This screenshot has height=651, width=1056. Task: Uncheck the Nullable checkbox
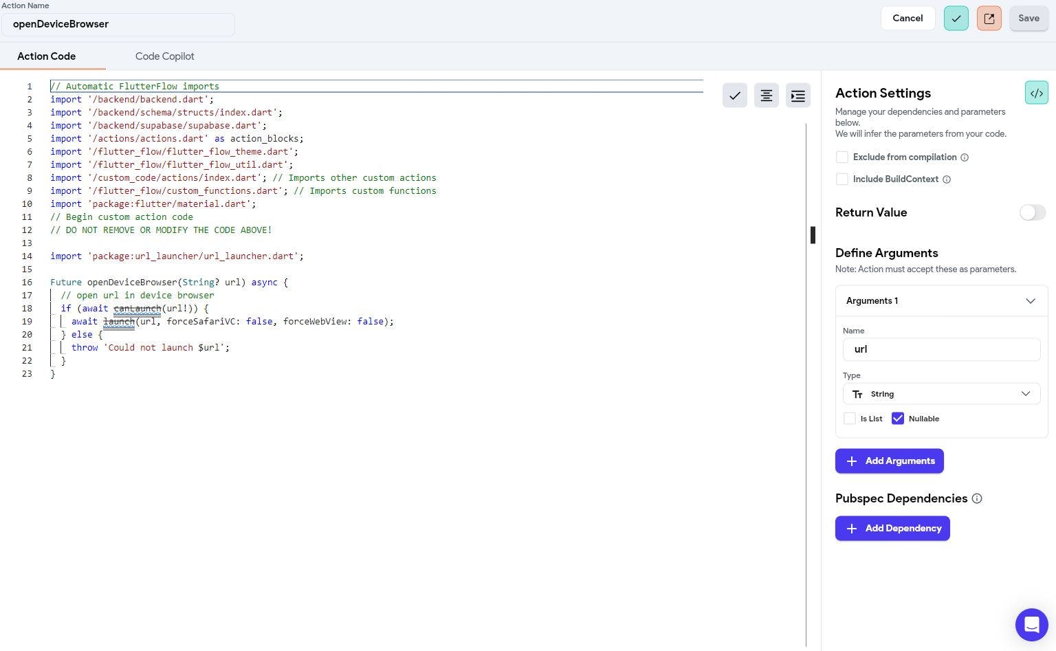coord(897,419)
